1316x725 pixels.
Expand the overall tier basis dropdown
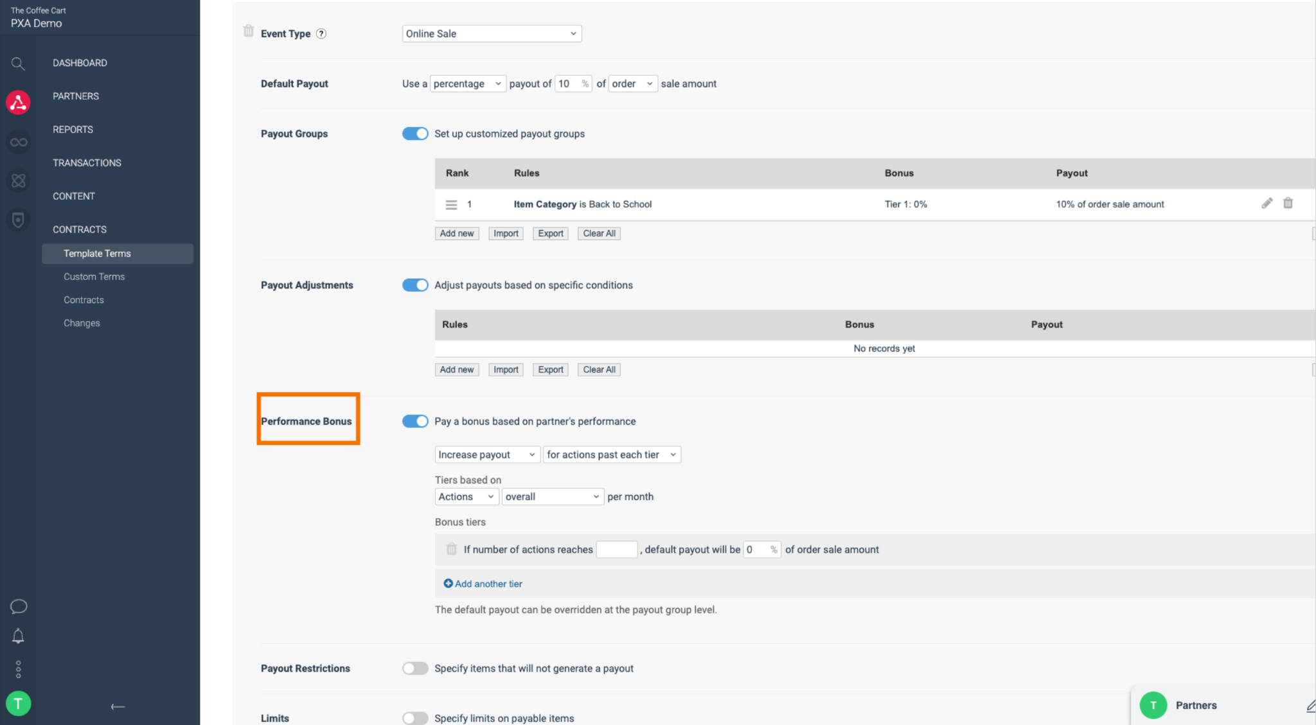(552, 497)
